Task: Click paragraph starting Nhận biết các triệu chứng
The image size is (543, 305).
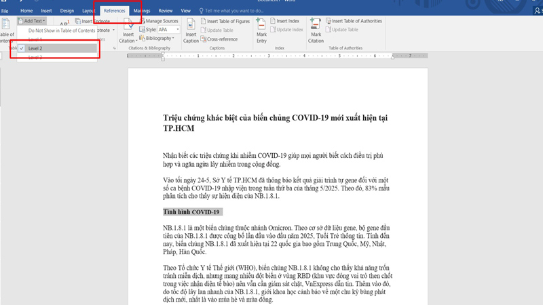Action: [274, 160]
